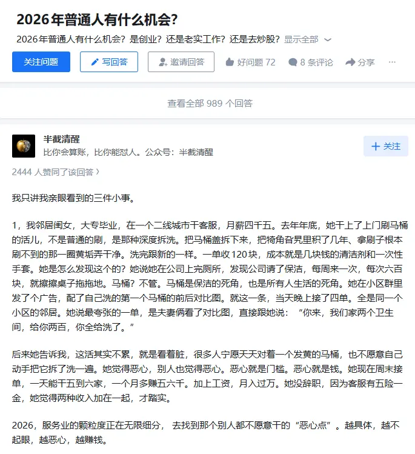415x454 pixels.
Task: Click the 分享 share label
Action: [x=366, y=62]
